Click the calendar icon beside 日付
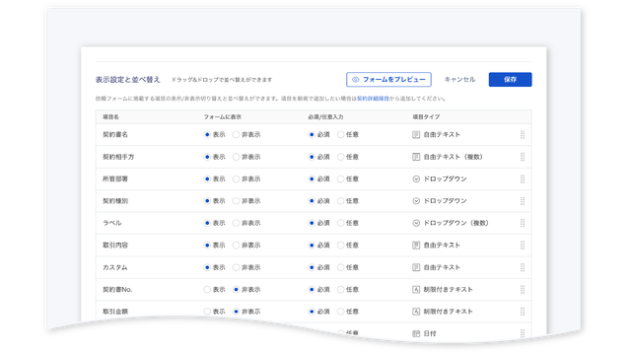 [416, 333]
